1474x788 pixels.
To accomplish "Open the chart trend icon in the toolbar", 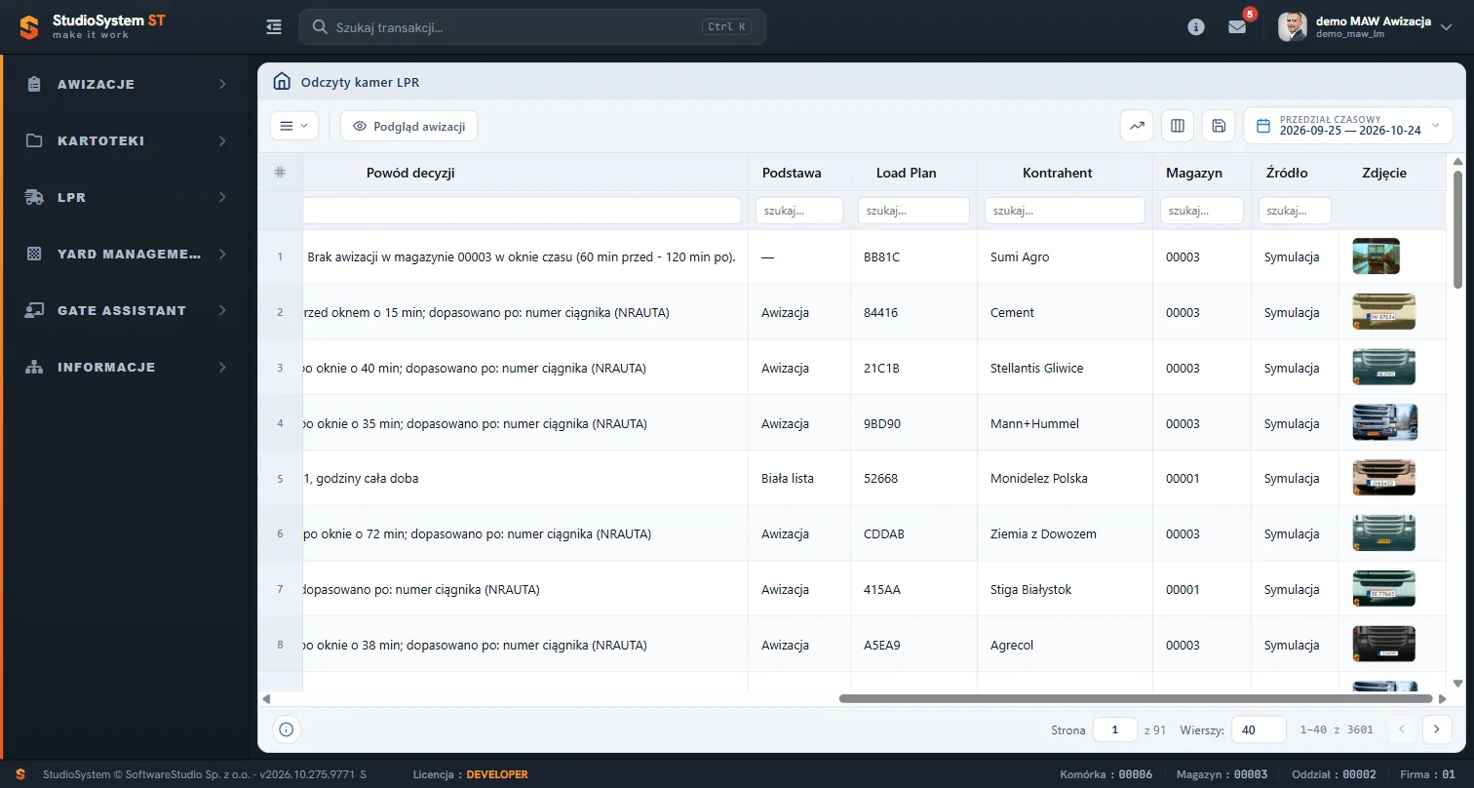I will click(1138, 126).
